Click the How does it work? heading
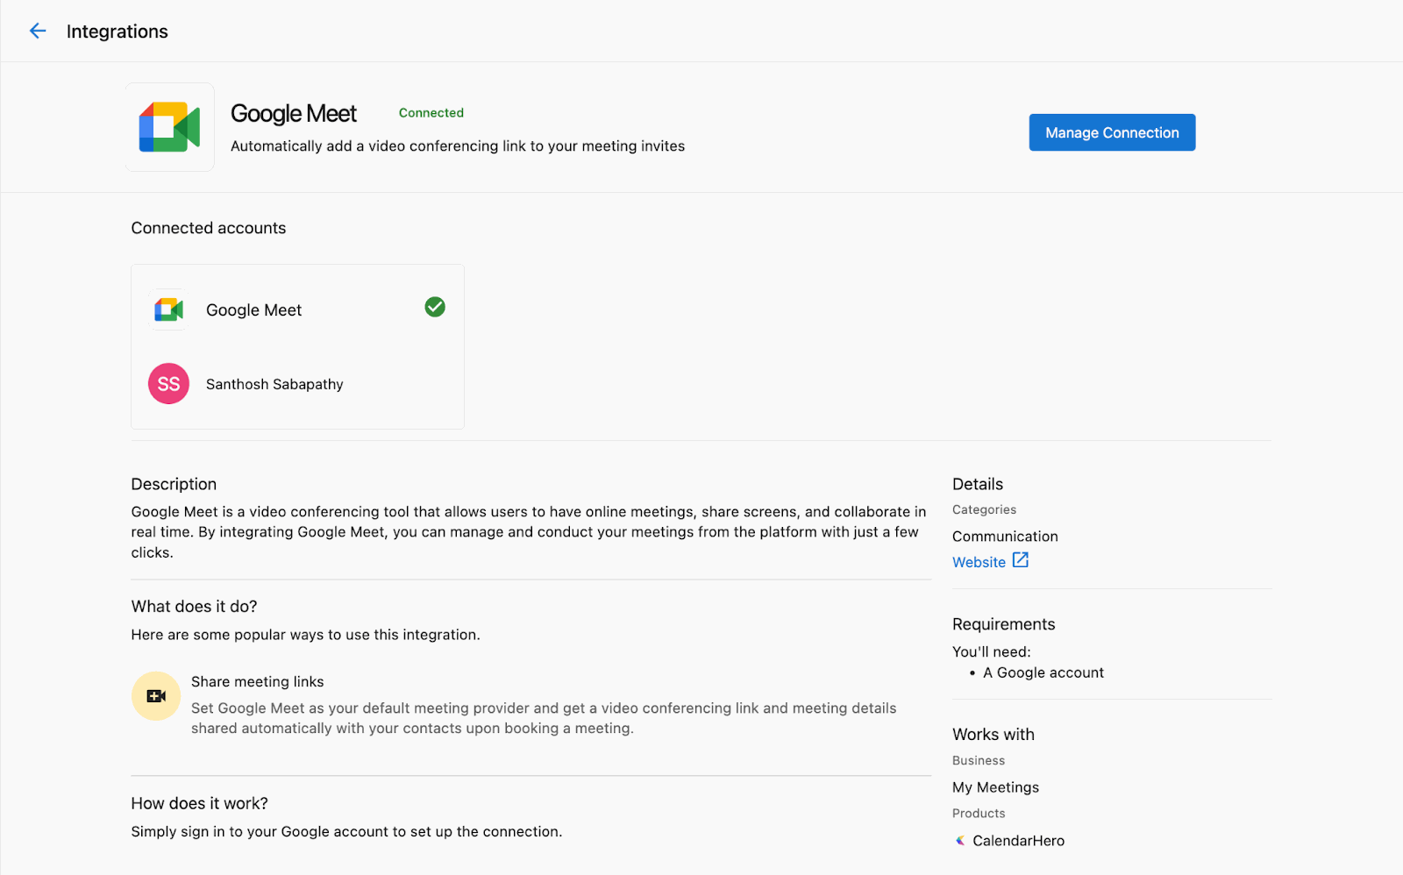 pyautogui.click(x=200, y=803)
